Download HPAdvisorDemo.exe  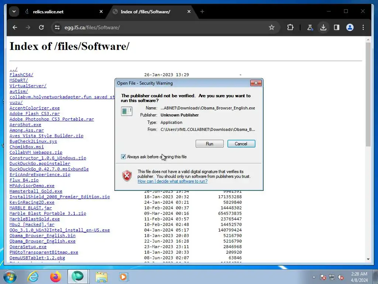(32, 186)
